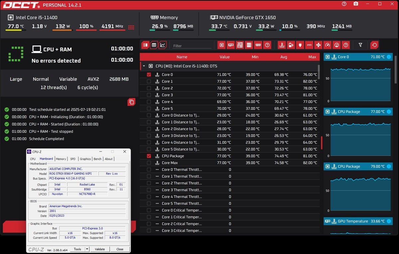This screenshot has height=254, width=399.
Task: Check the Core 3 sensor checkbox
Action: click(149, 95)
